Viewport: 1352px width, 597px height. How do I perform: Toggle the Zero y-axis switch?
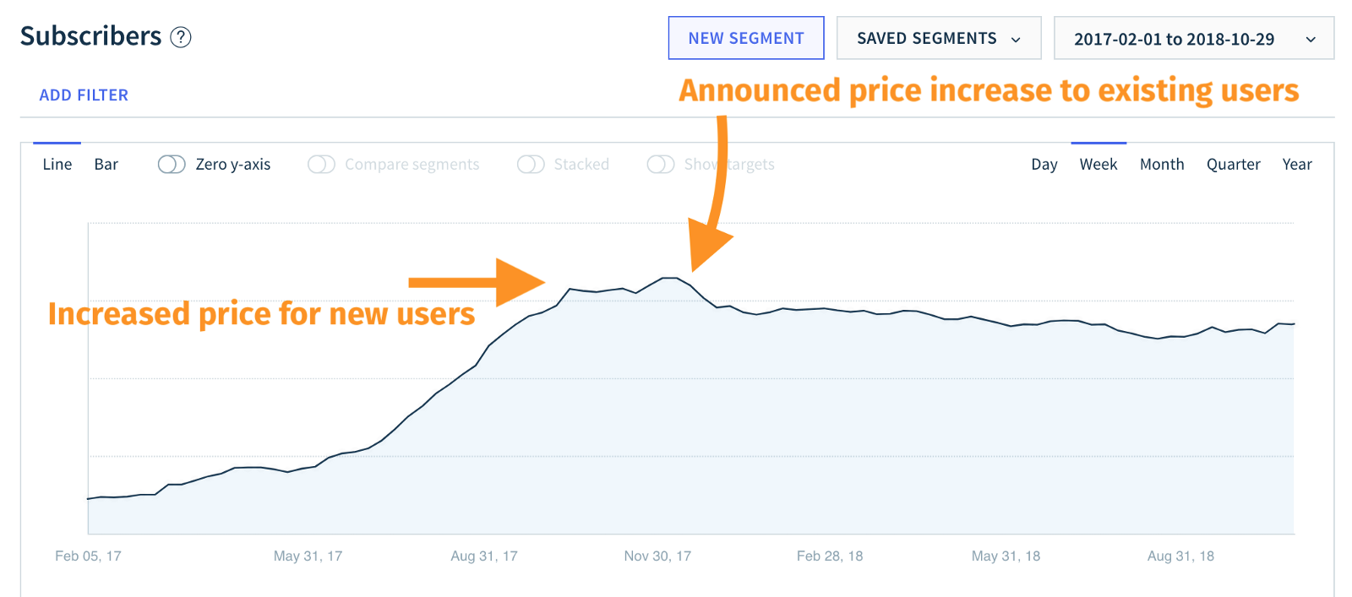[172, 165]
